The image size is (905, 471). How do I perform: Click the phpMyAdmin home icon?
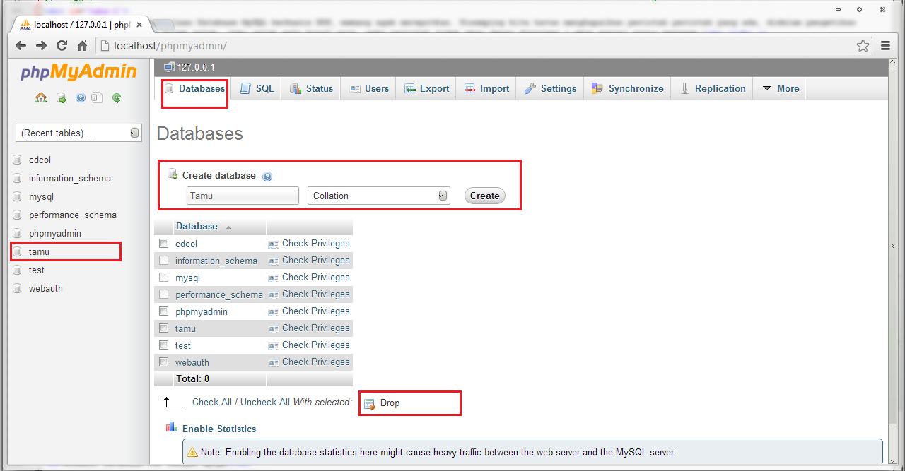pos(41,98)
